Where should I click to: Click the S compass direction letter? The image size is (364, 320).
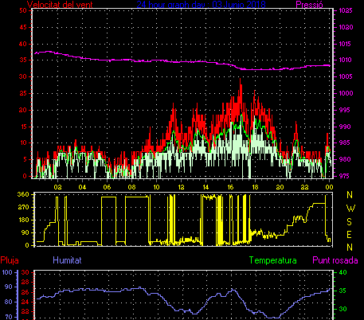point(350,221)
